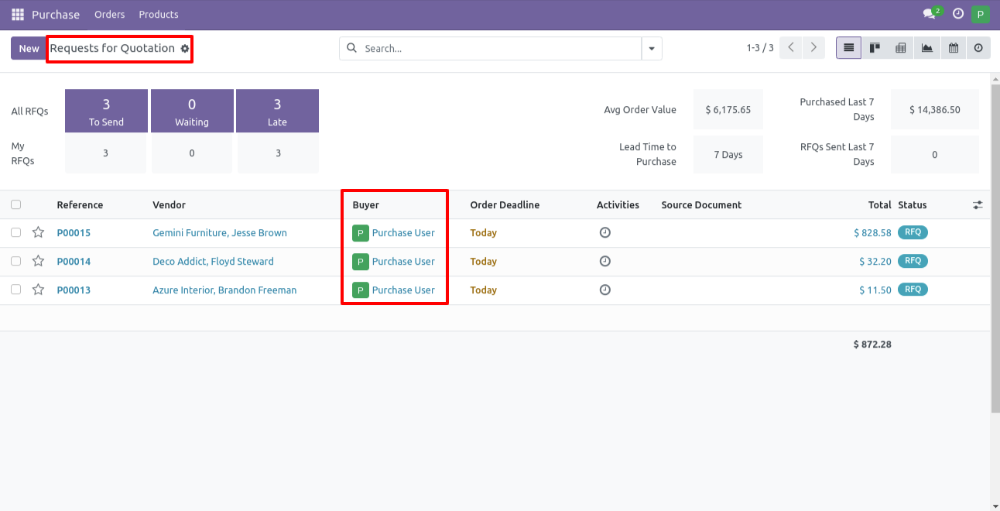Click the $ 11.50 total

[875, 290]
